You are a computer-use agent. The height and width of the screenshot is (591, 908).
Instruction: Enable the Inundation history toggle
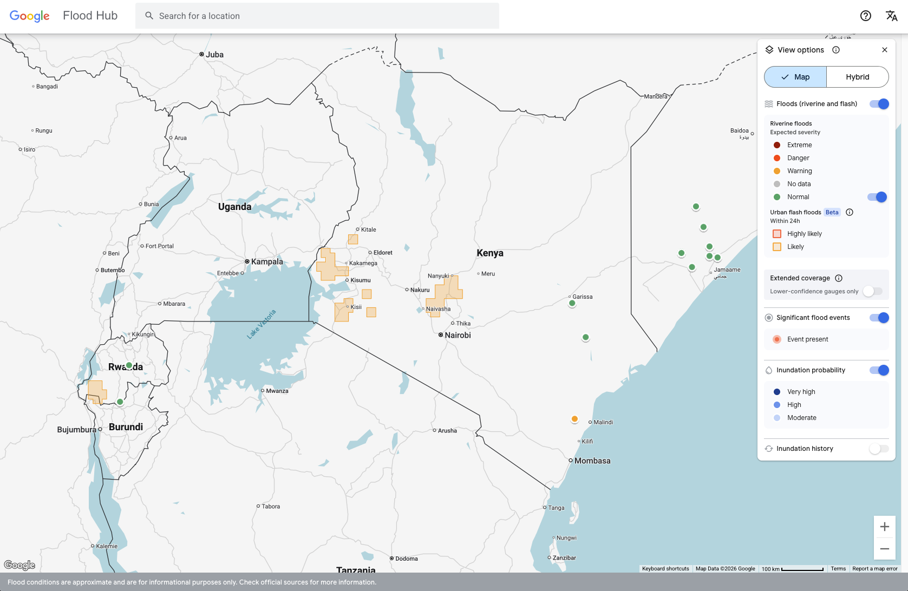[x=878, y=449]
